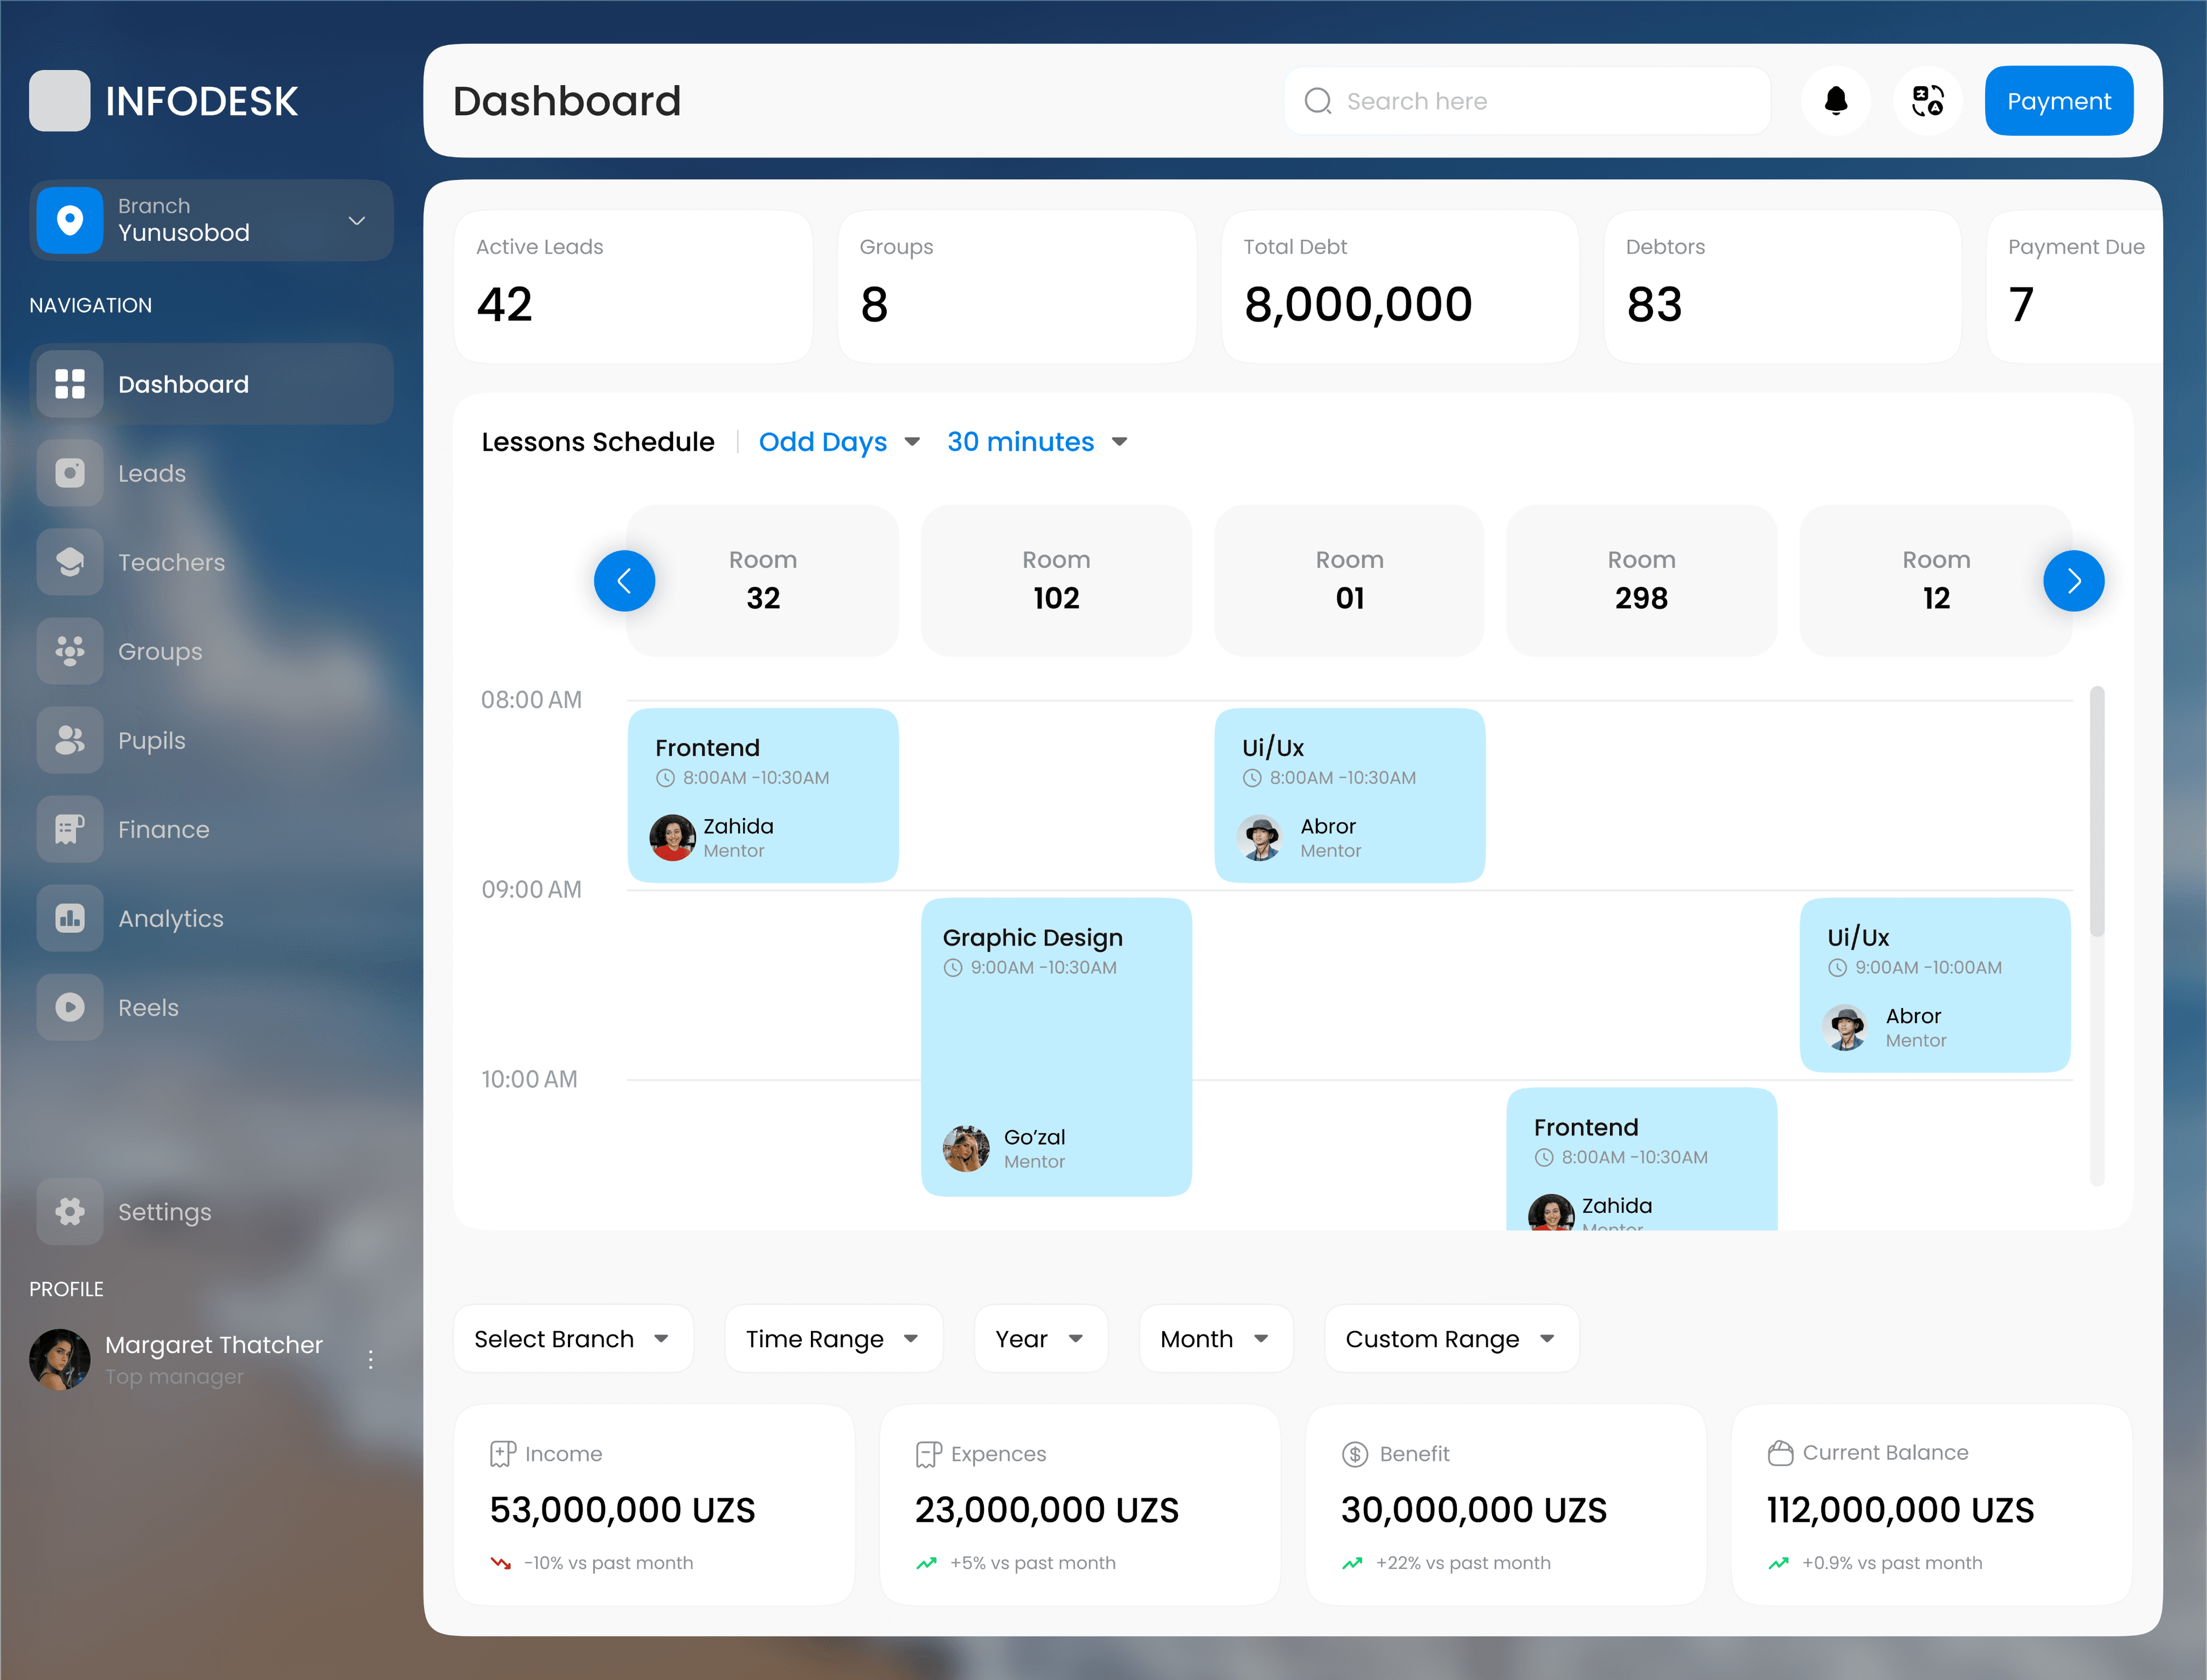This screenshot has width=2207, height=1680.
Task: Open the Active Leads stat card
Action: pos(633,287)
